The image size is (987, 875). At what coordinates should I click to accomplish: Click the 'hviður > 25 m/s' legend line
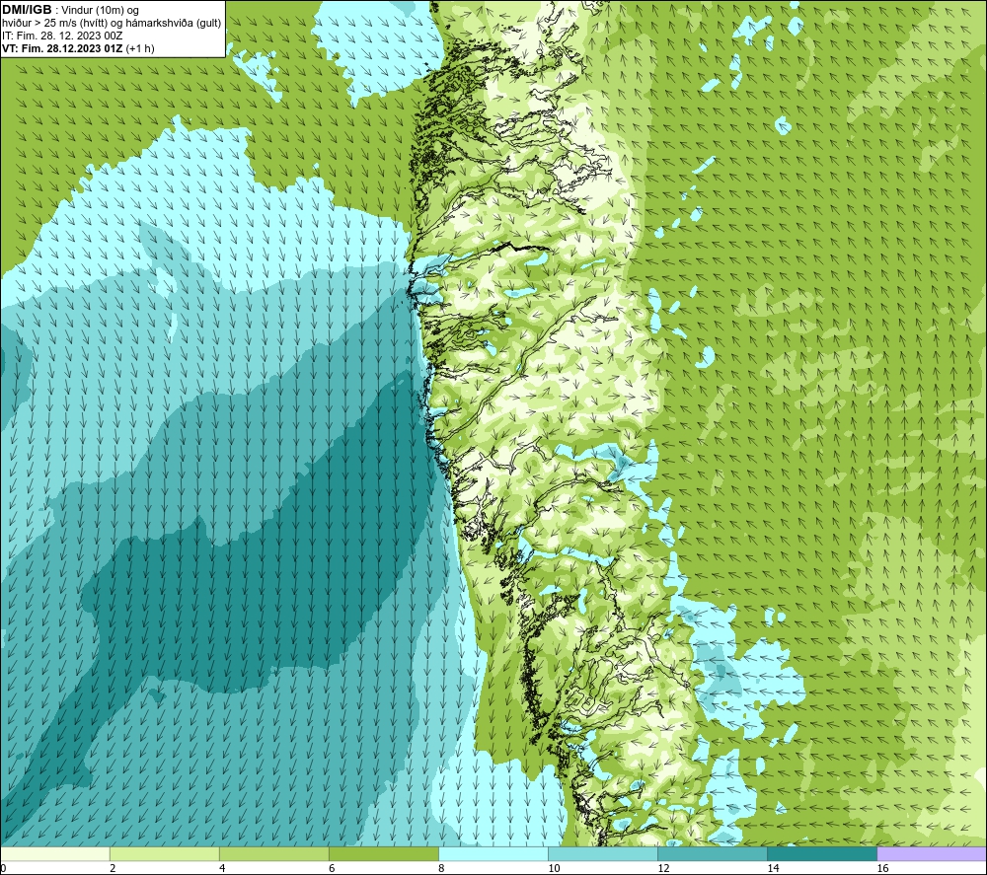[112, 24]
